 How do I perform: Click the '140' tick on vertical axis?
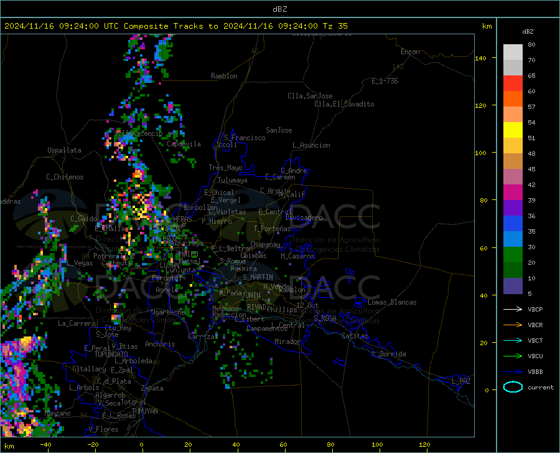coord(480,58)
